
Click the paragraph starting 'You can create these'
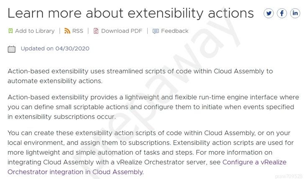[151, 152]
